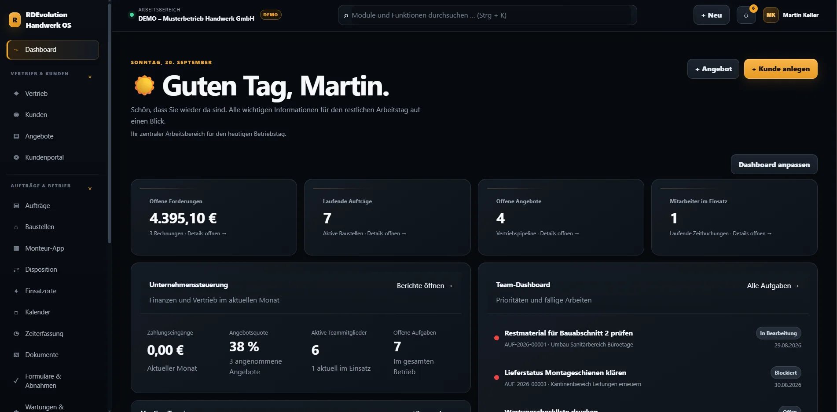Open the Dashboard menu item
This screenshot has width=837, height=412.
53,50
